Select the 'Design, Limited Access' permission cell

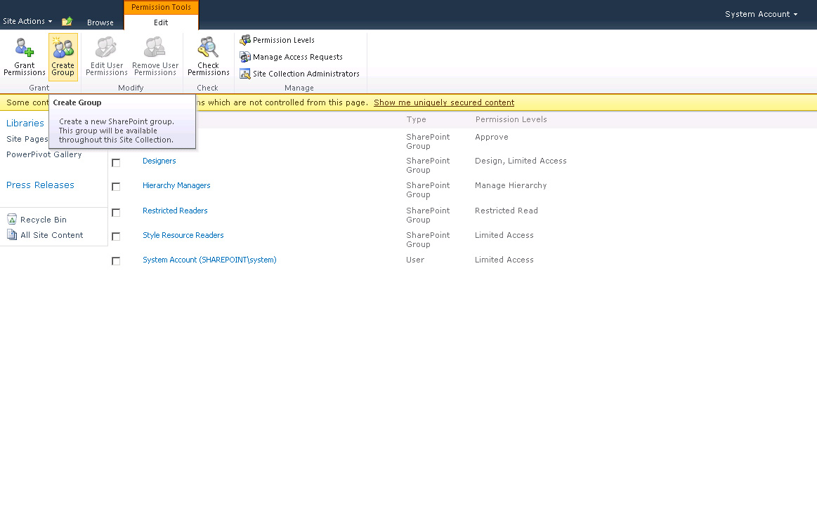click(521, 161)
